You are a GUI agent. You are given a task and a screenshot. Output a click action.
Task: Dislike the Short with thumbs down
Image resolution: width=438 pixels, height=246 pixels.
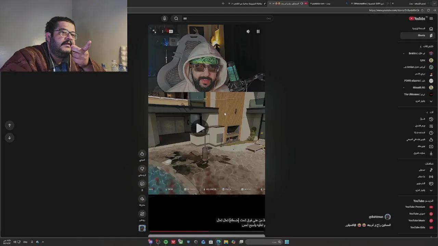click(142, 169)
